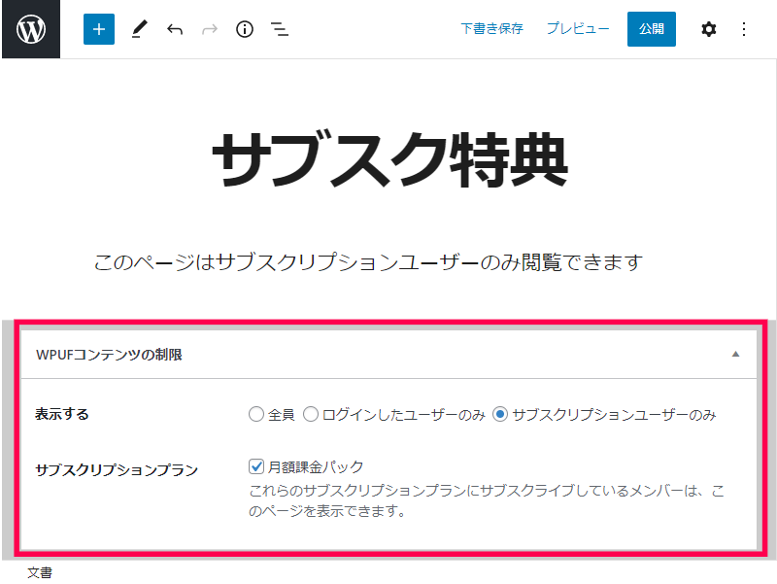Click the 文書 breadcrumb label

(x=40, y=573)
